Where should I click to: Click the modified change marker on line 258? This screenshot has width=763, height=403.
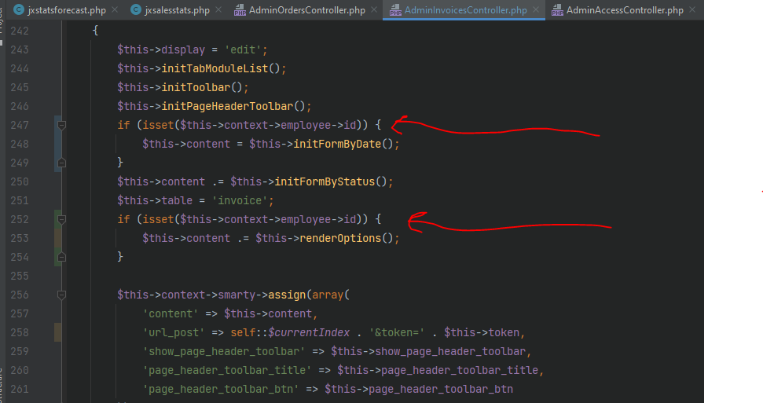click(57, 332)
